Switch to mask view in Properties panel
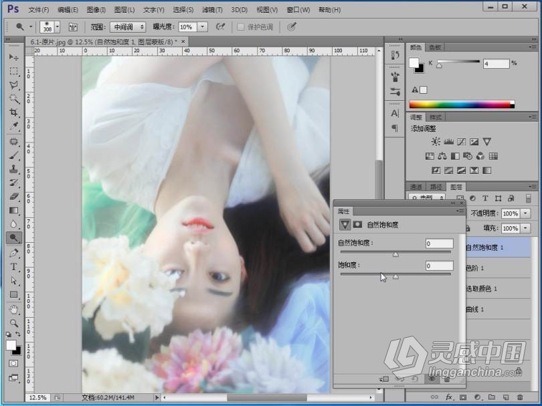 click(357, 225)
